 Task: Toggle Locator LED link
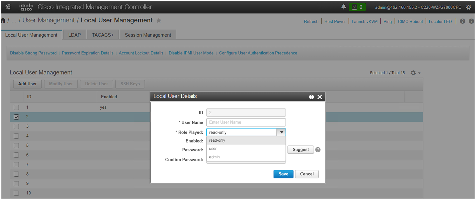click(440, 22)
